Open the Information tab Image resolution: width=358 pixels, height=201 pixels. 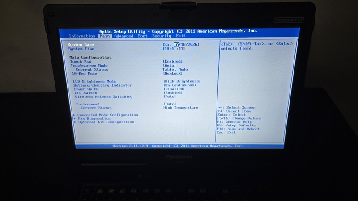point(82,36)
